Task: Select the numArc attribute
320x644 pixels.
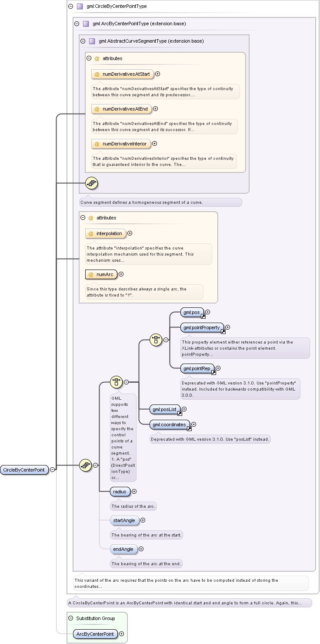Action: click(x=101, y=274)
